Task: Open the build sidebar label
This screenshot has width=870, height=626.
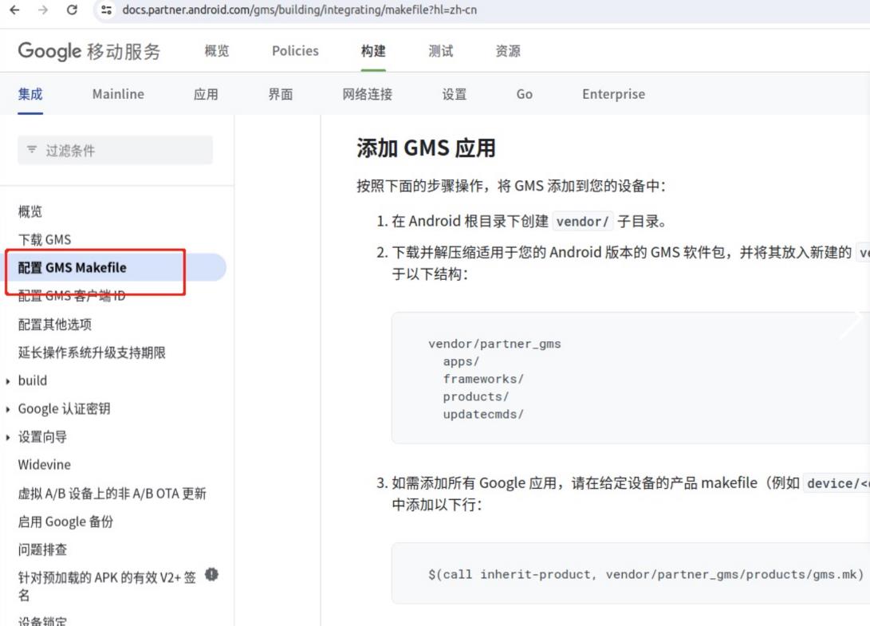Action: tap(32, 380)
